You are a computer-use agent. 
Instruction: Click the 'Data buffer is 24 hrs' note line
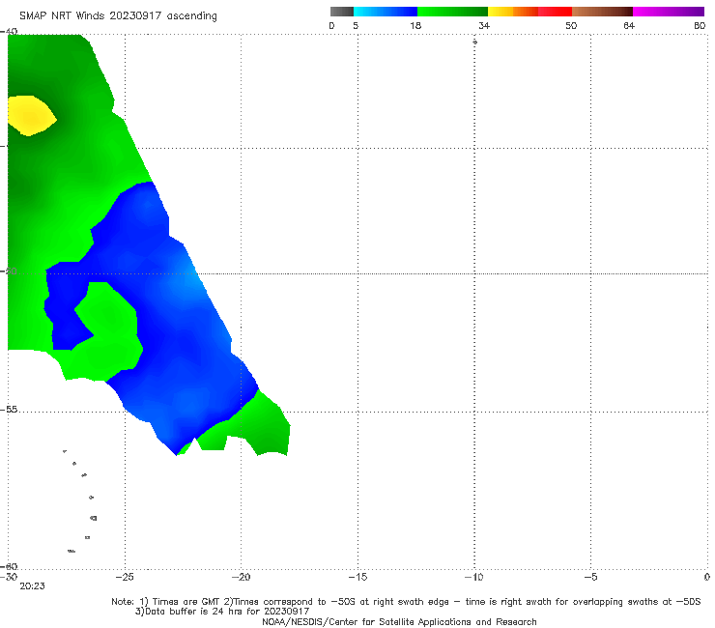coord(222,612)
